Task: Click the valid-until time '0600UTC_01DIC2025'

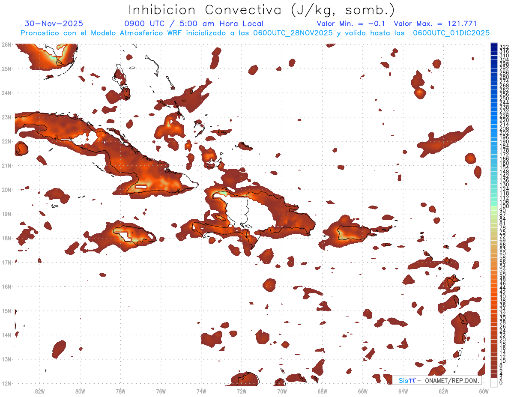Action: pyautogui.click(x=451, y=33)
